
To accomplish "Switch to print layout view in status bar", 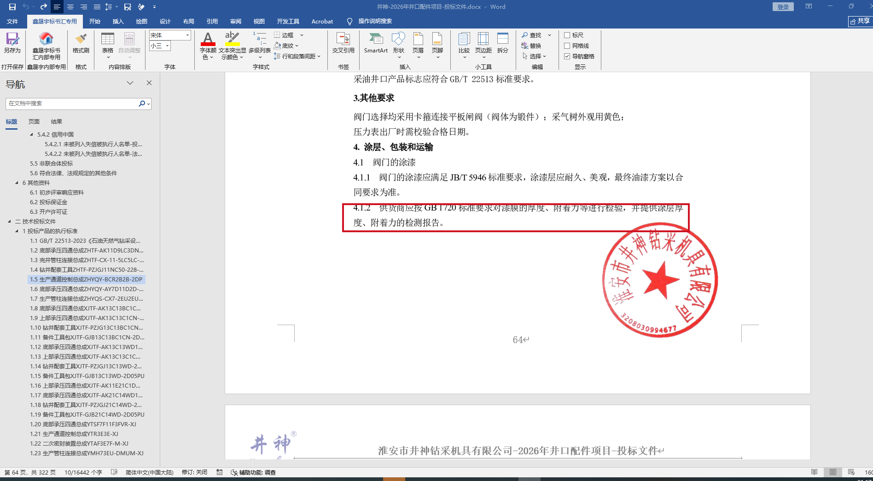I will pyautogui.click(x=833, y=472).
